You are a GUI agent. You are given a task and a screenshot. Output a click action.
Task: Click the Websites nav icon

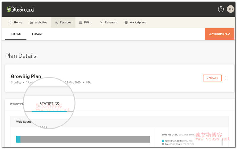point(31,23)
